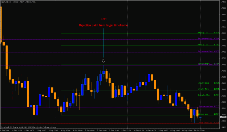Click the 'Intraday Pivot' level label

point(203,89)
